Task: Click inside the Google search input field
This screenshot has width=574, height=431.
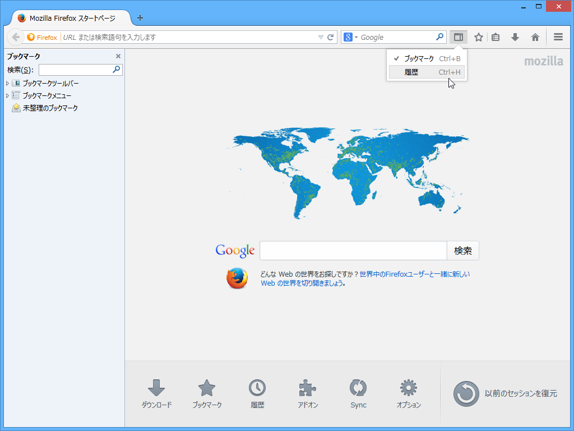Action: [x=353, y=250]
